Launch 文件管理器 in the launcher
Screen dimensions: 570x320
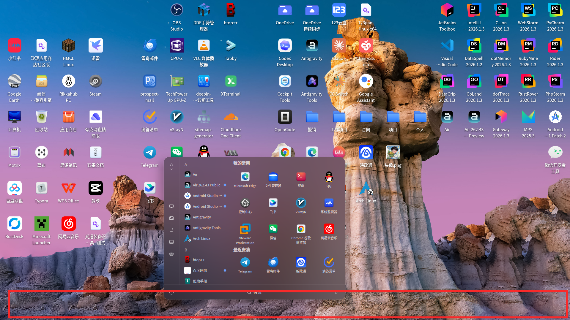[273, 179]
